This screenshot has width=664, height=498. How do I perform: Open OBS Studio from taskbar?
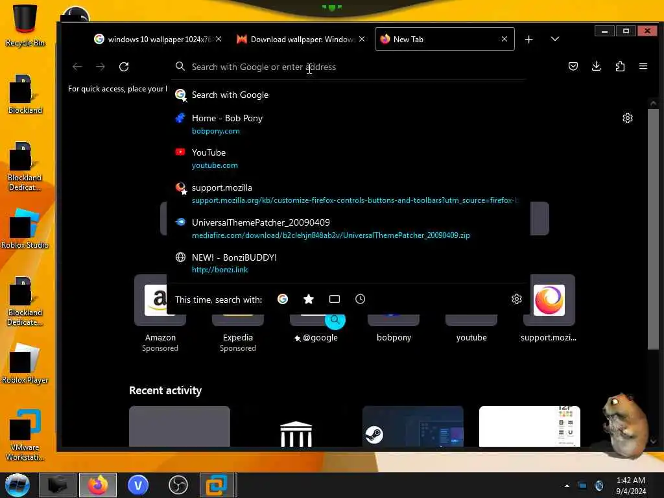click(178, 485)
